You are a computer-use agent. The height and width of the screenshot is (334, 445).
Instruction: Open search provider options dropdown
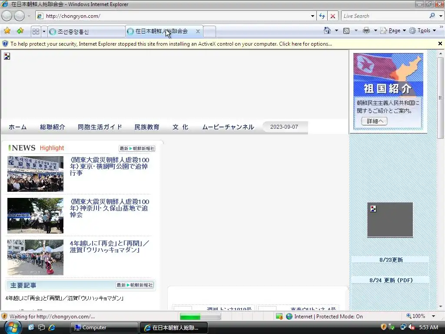tap(441, 16)
